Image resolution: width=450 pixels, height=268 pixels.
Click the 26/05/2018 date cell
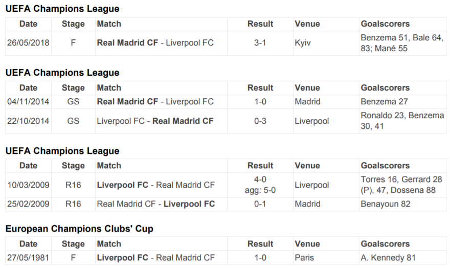(x=28, y=43)
